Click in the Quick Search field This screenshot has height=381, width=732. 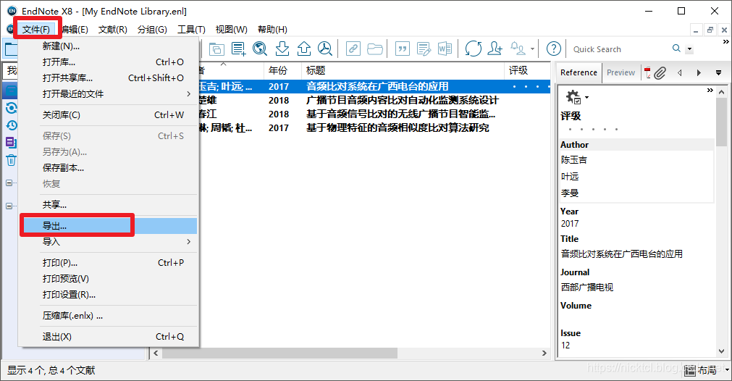tap(619, 49)
